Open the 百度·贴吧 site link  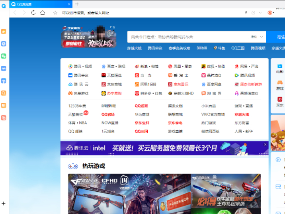[x=113, y=67]
